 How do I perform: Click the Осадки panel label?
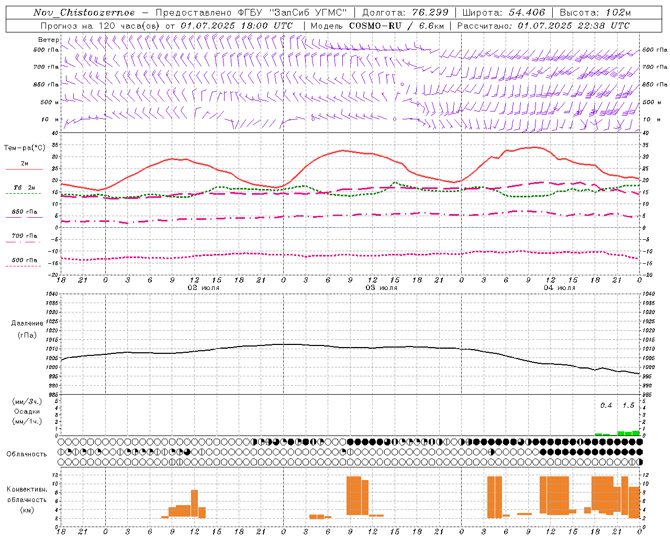click(x=27, y=411)
